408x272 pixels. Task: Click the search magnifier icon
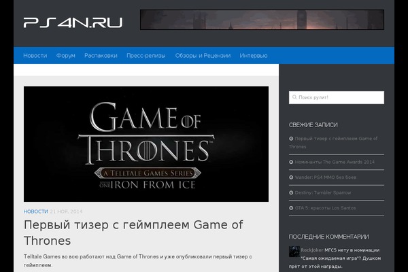(x=294, y=97)
